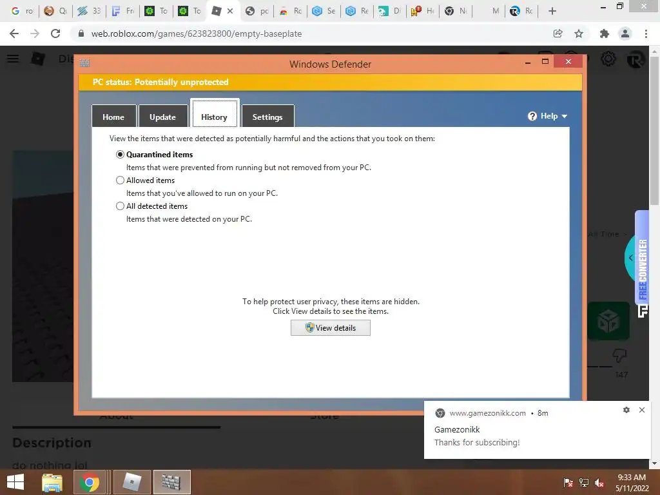Go back in the Chrome browser

(x=14, y=34)
